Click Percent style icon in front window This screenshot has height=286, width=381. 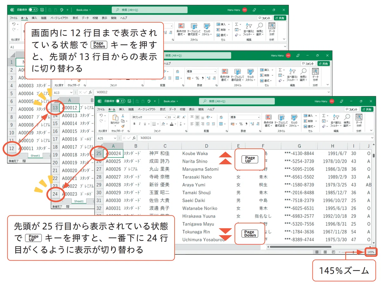[x=241, y=124]
